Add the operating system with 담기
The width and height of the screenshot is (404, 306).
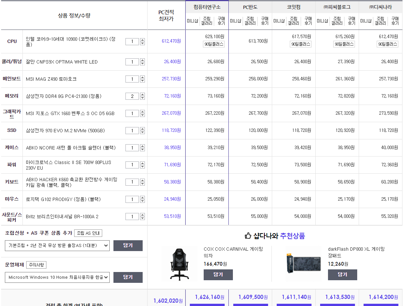coord(128,278)
